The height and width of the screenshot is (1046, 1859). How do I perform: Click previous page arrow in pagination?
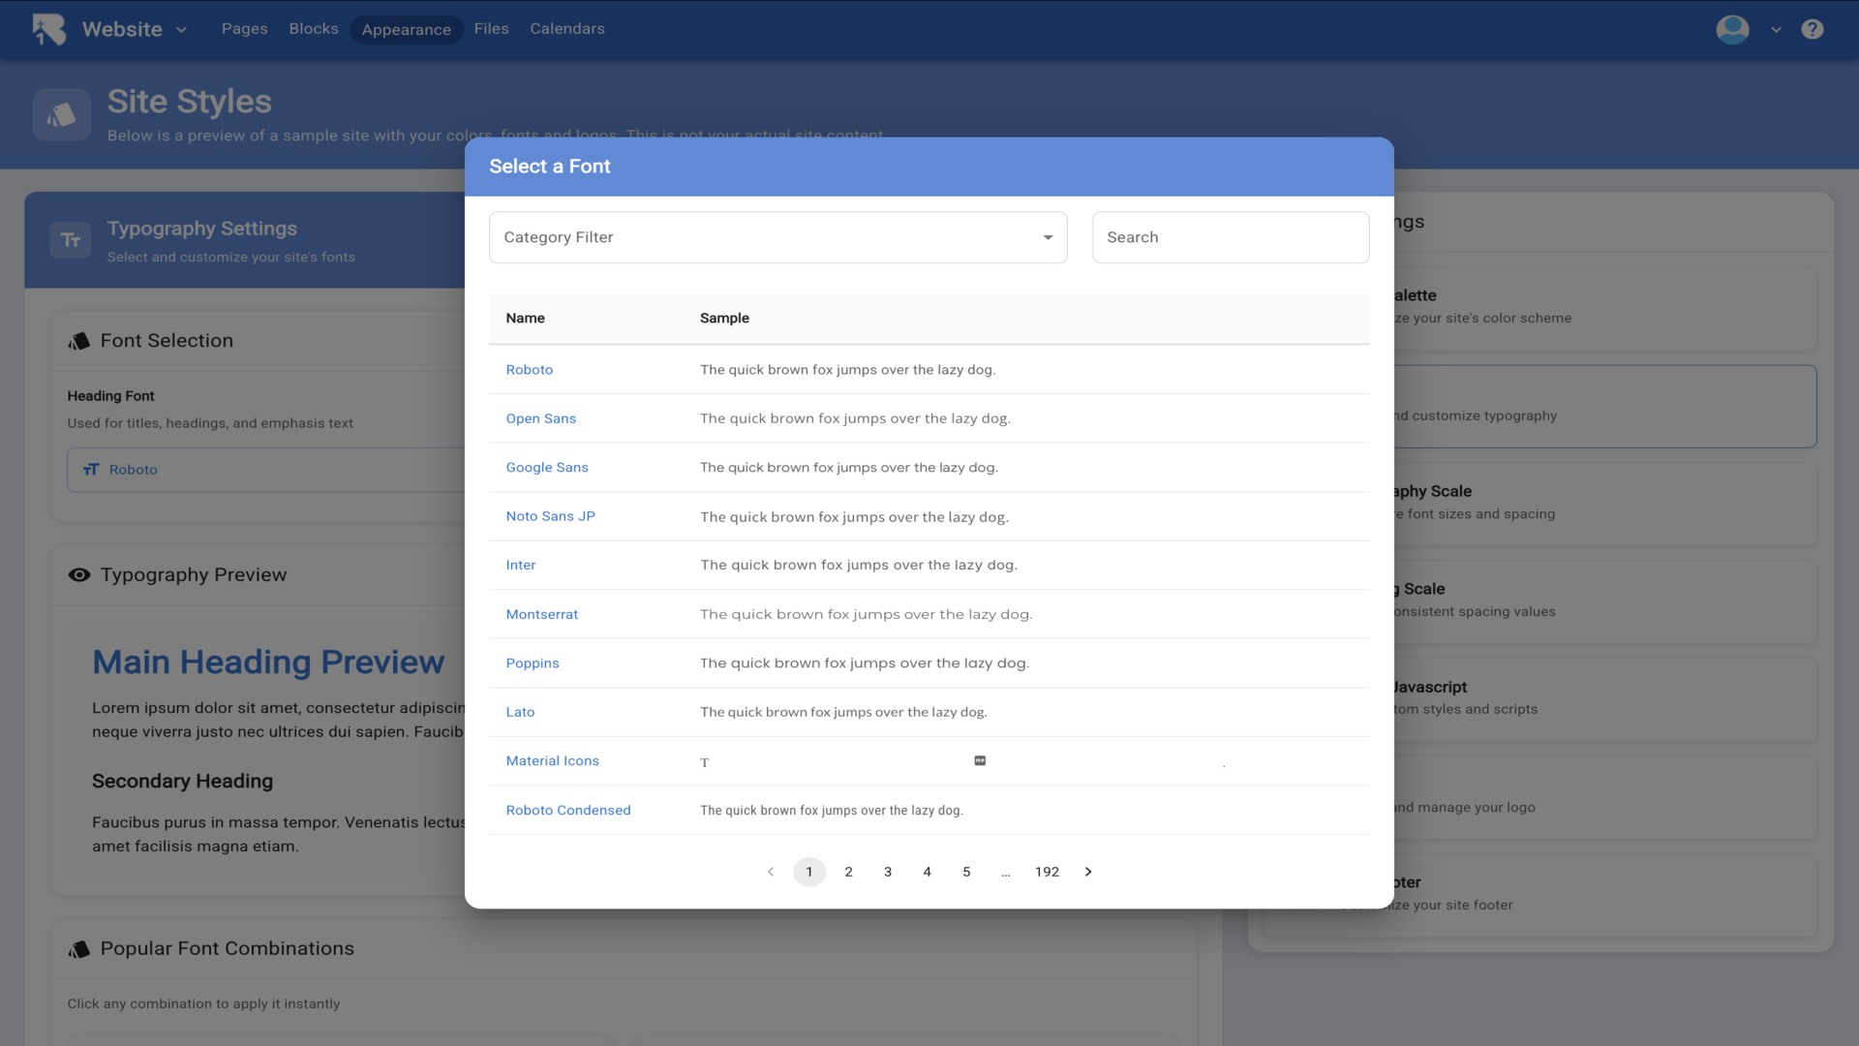(771, 872)
